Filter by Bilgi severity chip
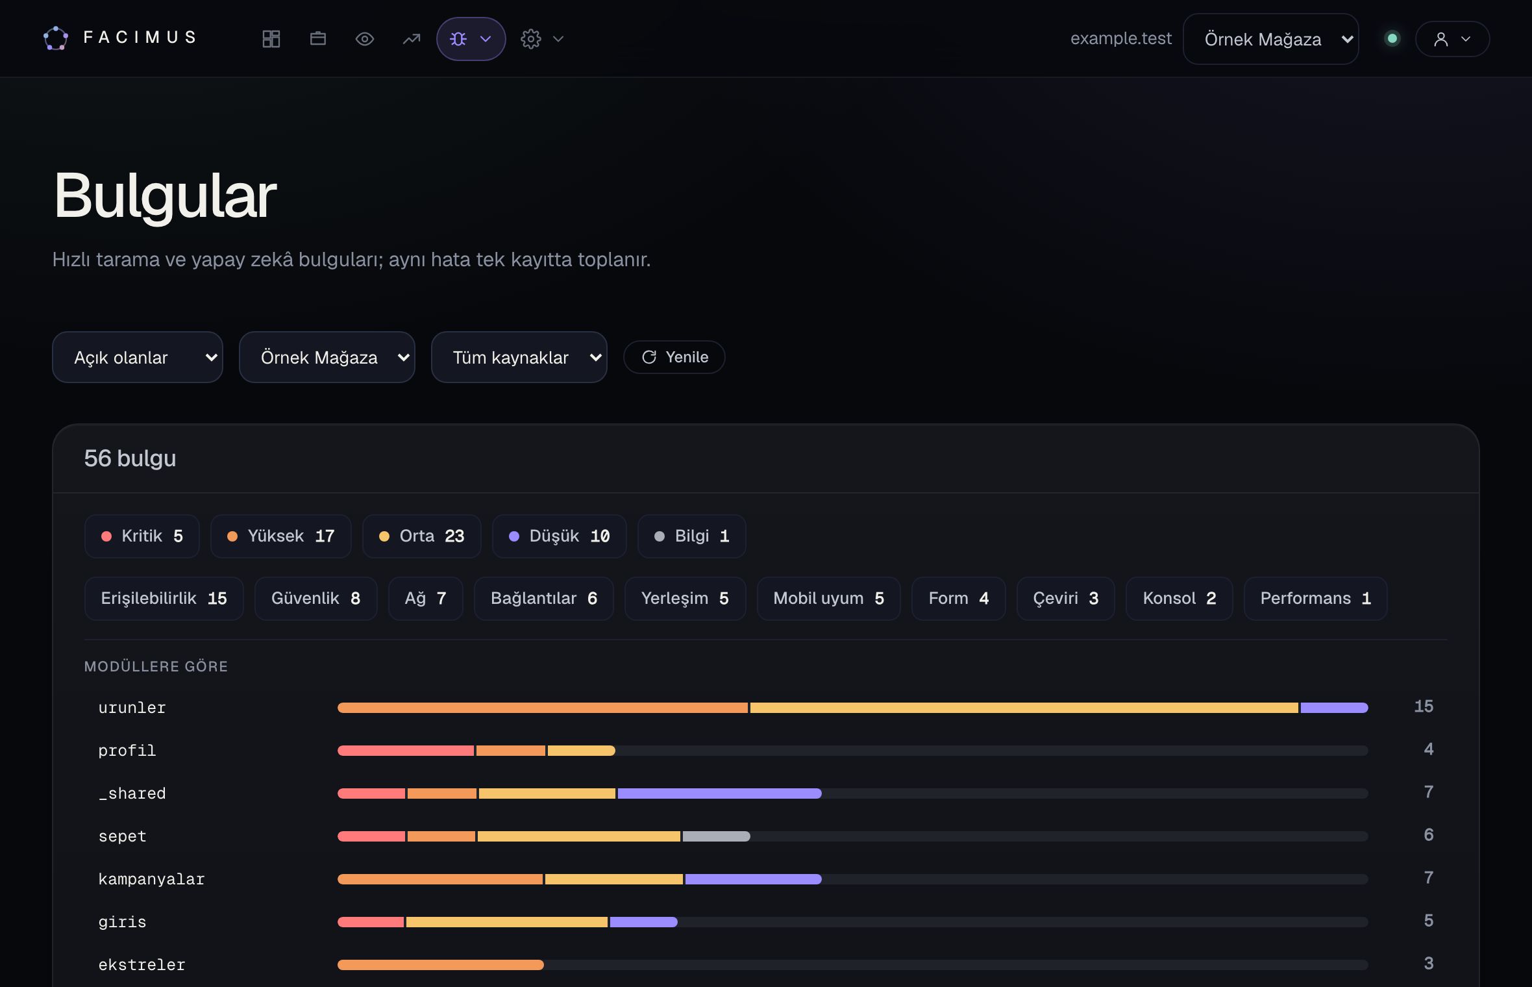This screenshot has height=987, width=1532. click(692, 536)
